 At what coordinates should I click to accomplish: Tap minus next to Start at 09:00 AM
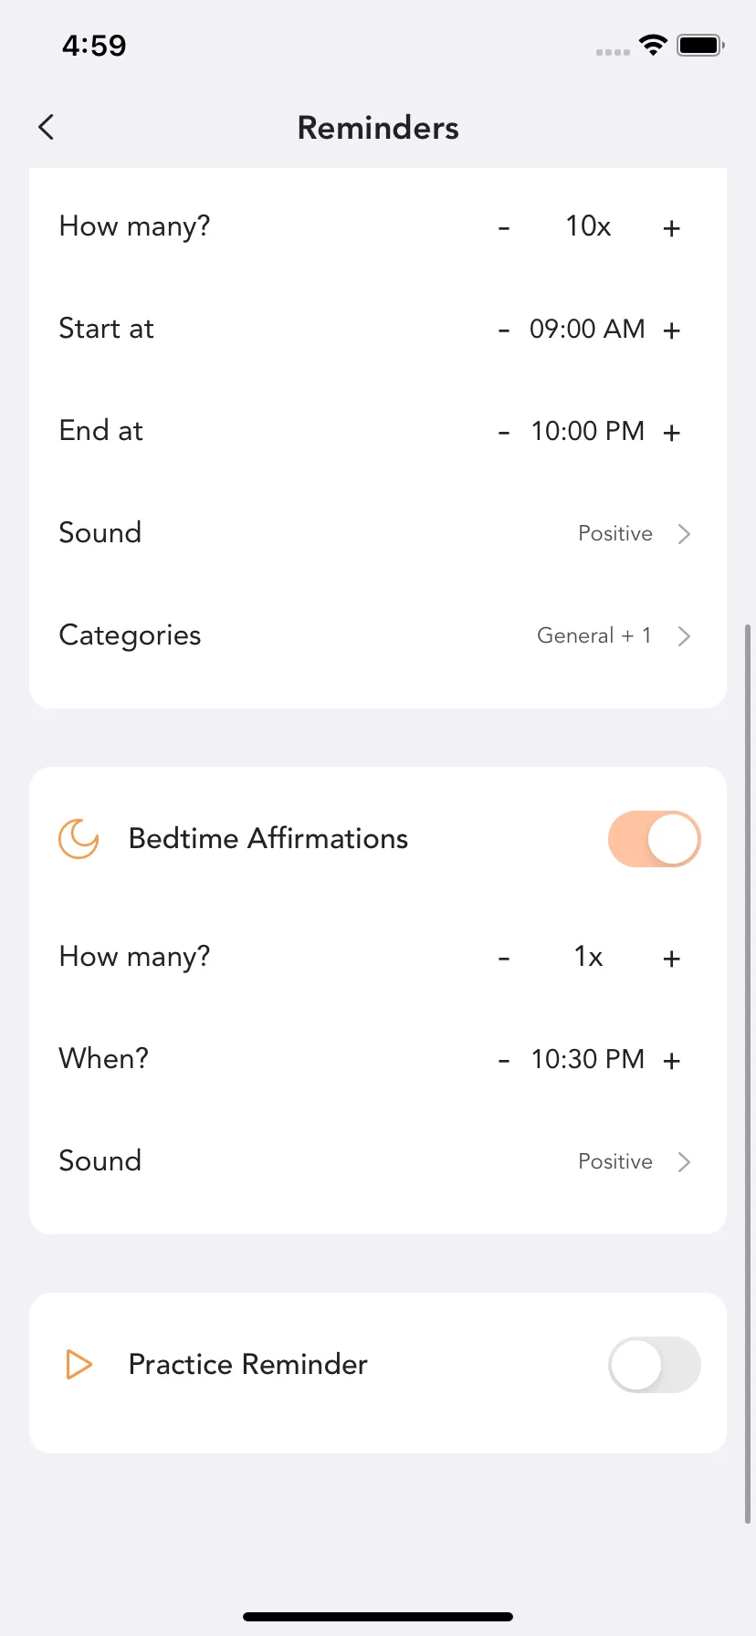504,330
